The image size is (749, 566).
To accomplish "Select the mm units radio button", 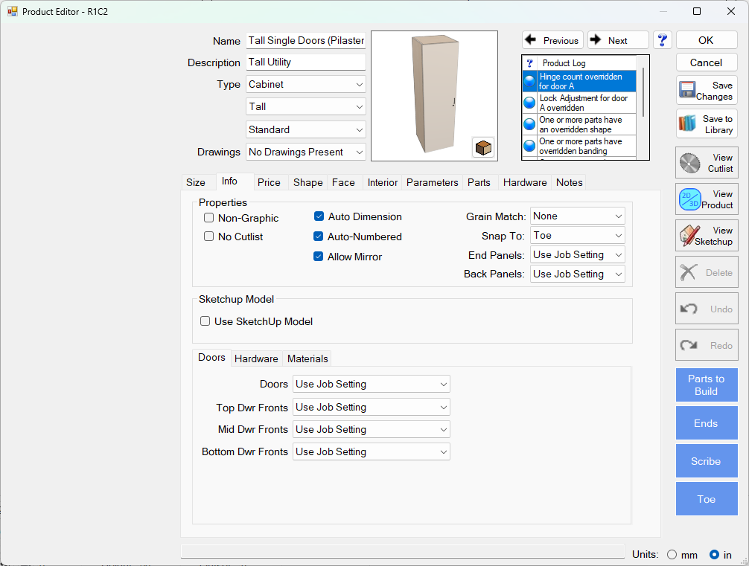I will tap(672, 554).
